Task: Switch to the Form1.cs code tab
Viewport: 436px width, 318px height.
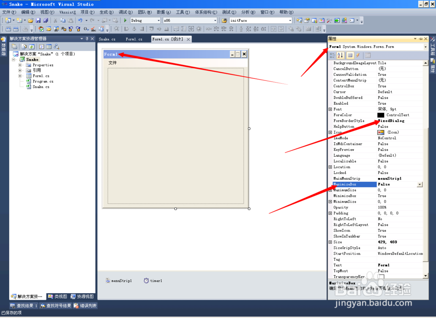Action: point(134,40)
